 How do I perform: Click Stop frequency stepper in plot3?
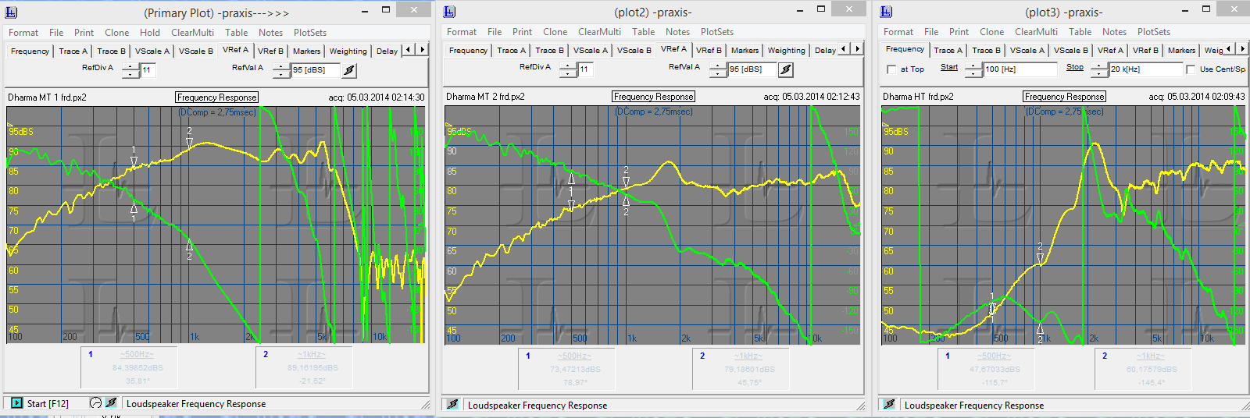click(x=1099, y=69)
